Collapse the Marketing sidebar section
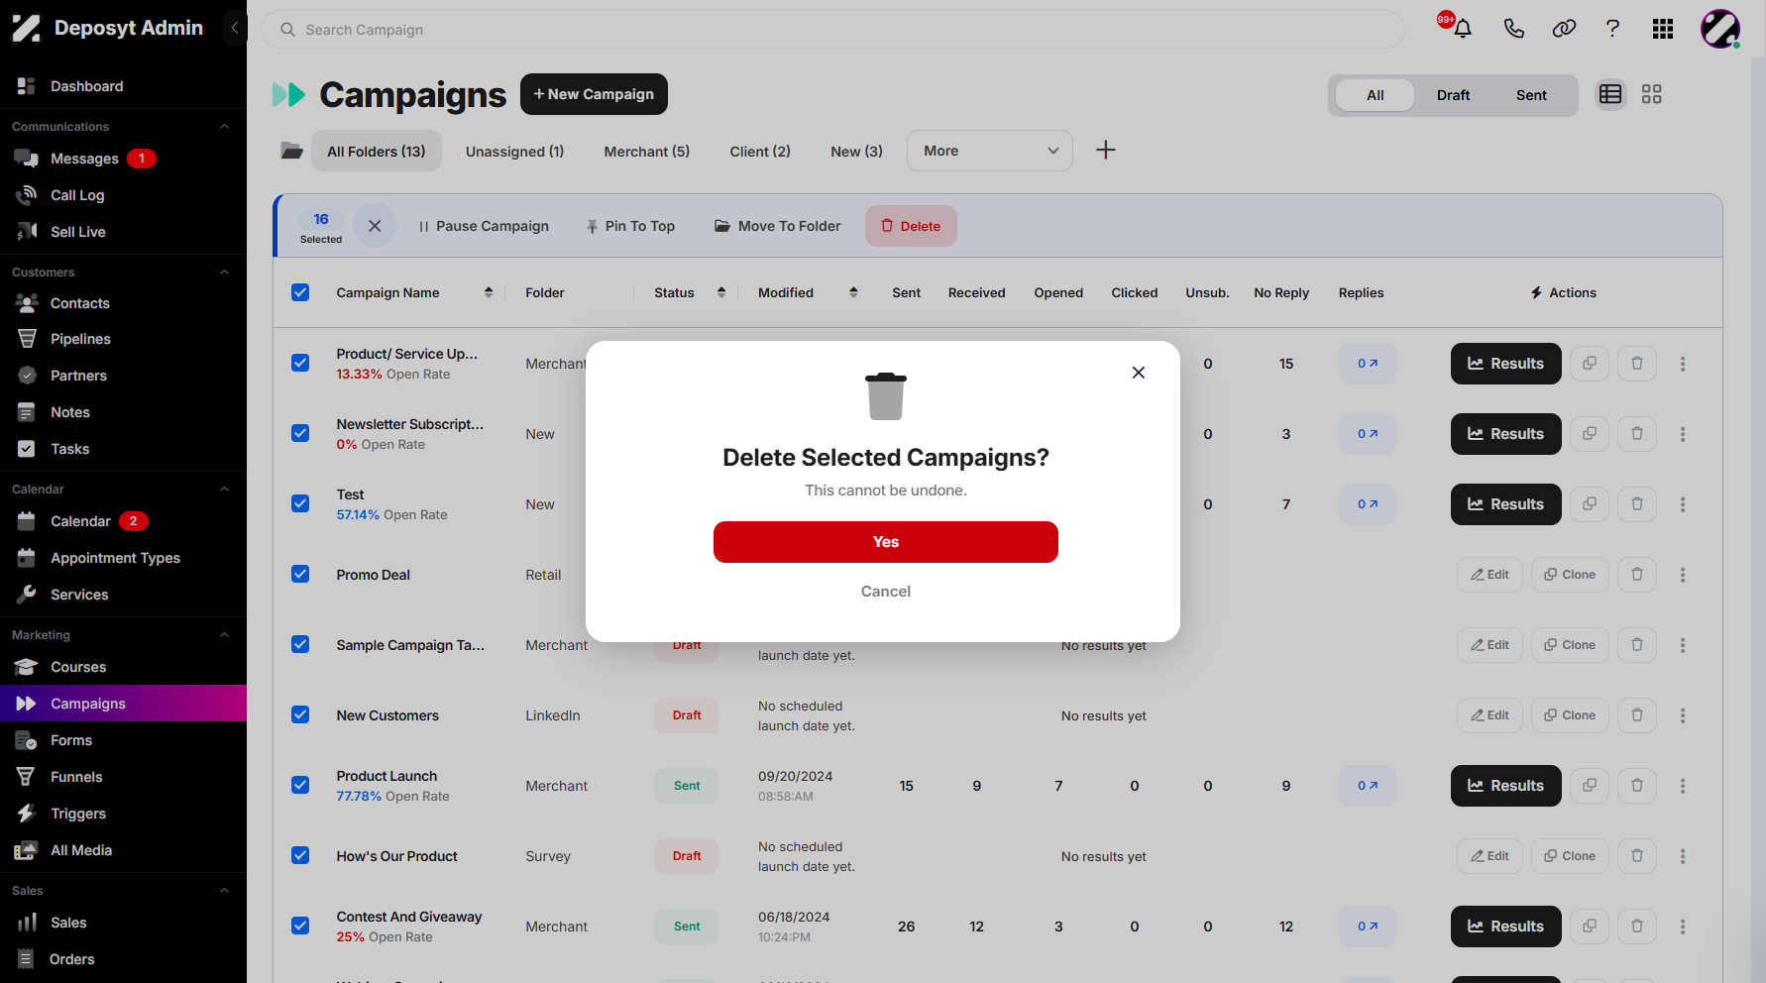The image size is (1766, 983). pos(224,635)
